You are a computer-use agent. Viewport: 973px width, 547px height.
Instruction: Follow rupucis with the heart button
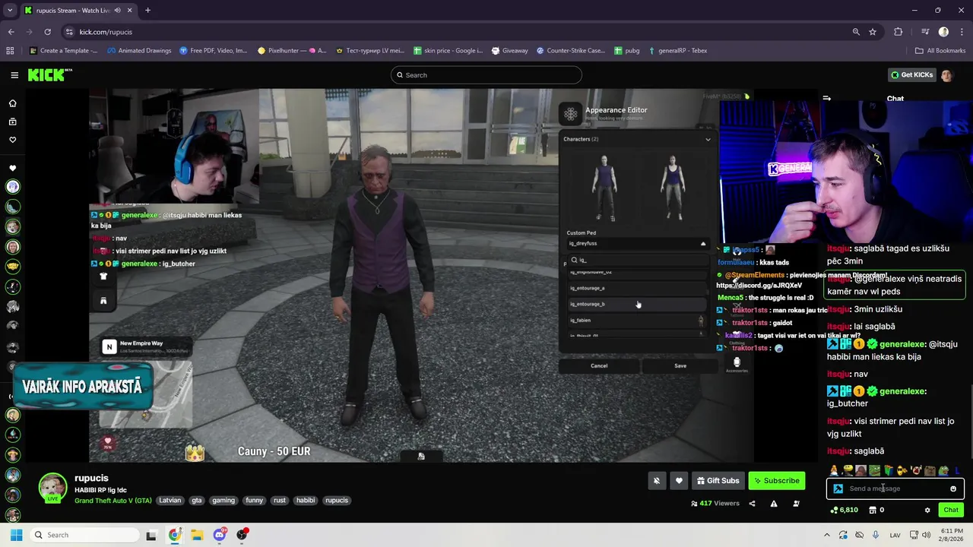click(679, 480)
